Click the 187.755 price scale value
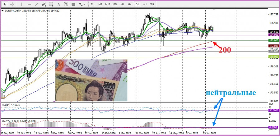Viewport: 280px width, 136px height. (273, 15)
